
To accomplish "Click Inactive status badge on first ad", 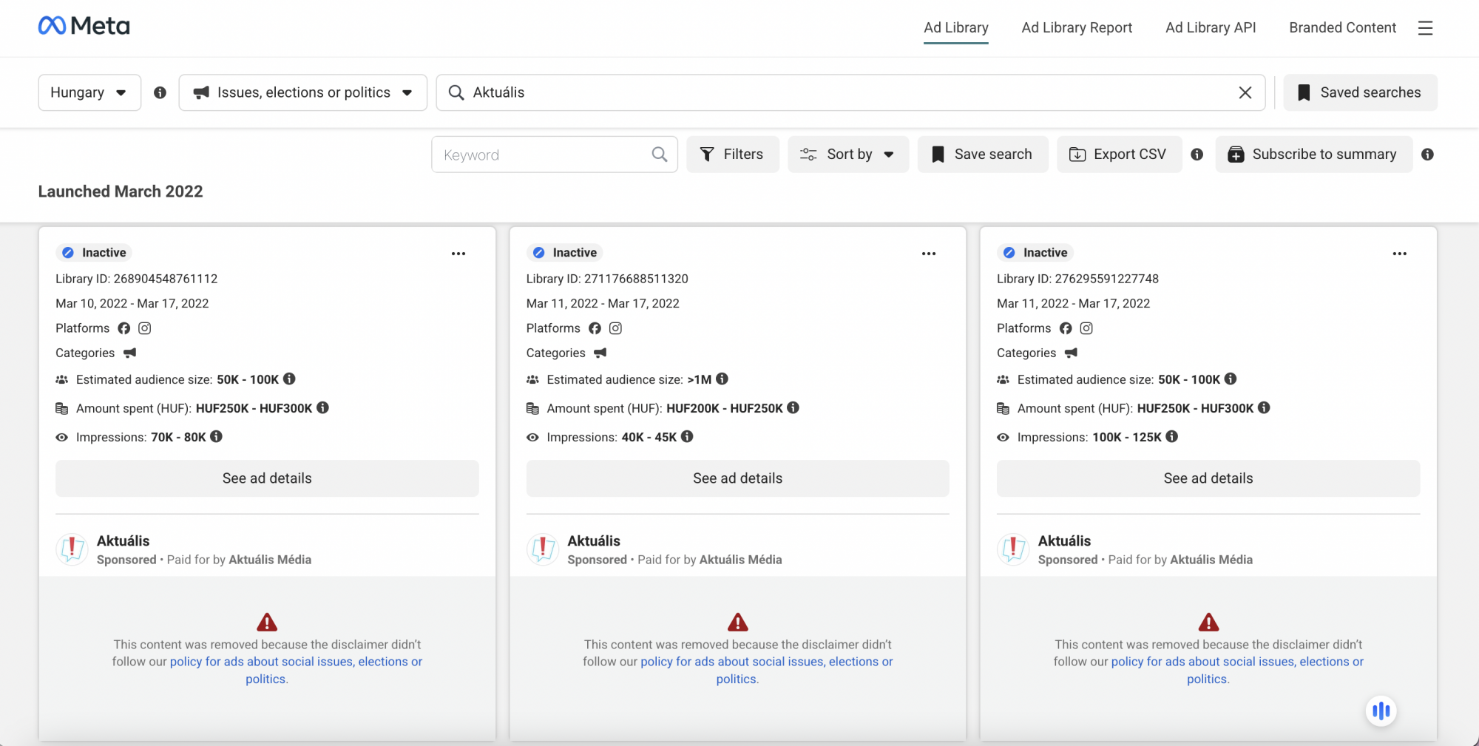I will click(x=94, y=253).
